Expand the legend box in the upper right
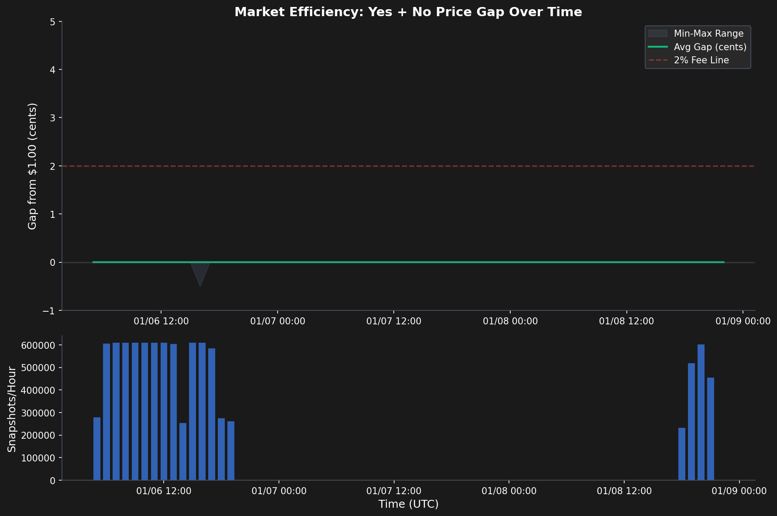Screen dimensions: 777x516 [x=698, y=47]
